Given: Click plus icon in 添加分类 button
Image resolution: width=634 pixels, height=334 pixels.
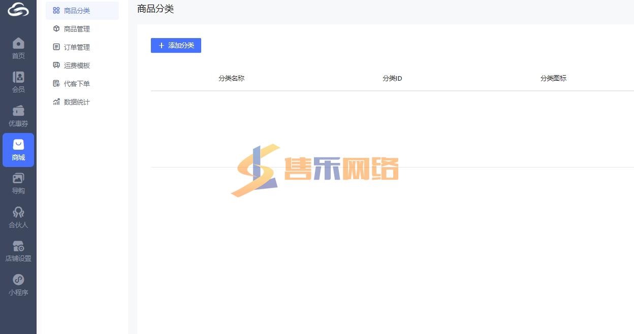Looking at the screenshot, I should tap(162, 46).
